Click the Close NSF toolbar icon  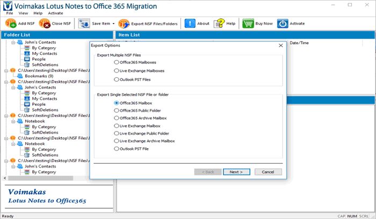click(x=45, y=24)
